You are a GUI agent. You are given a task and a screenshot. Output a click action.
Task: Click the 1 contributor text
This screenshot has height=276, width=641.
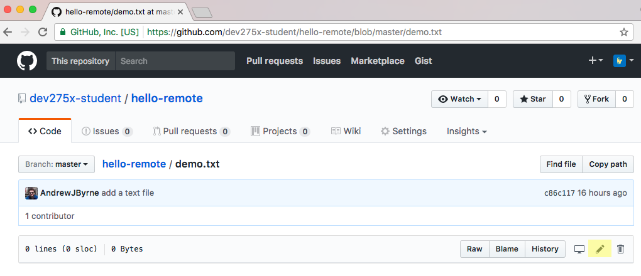(x=50, y=216)
